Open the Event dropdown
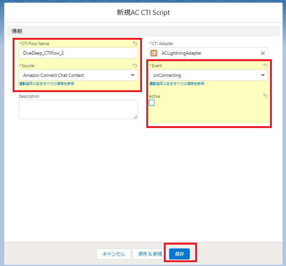This screenshot has height=266, width=286. coord(208,75)
